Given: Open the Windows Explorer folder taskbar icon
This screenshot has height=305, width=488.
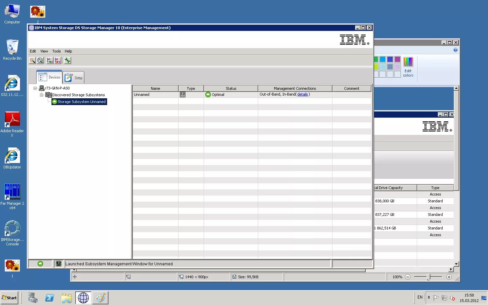Looking at the screenshot, I should tap(66, 298).
